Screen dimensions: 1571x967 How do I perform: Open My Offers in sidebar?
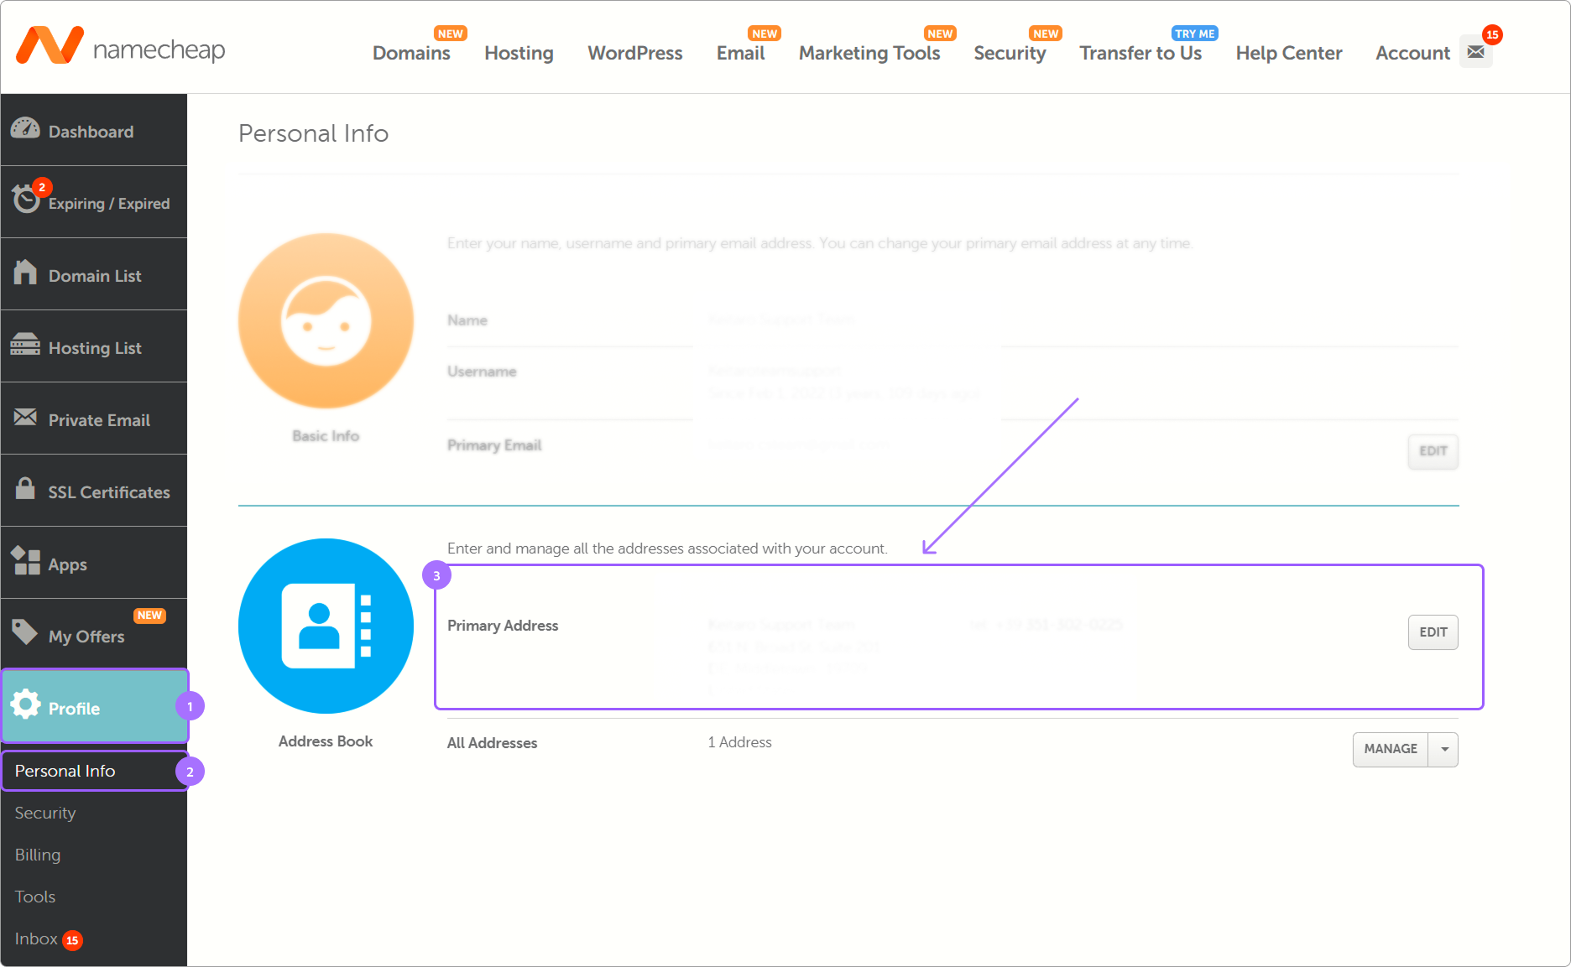94,635
